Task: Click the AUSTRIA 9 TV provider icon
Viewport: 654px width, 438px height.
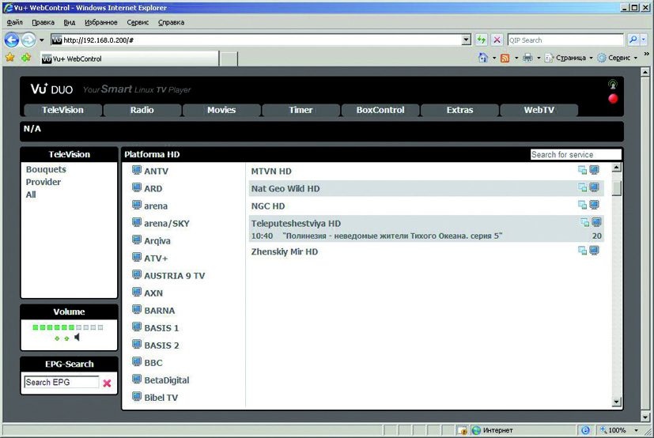Action: pos(137,275)
